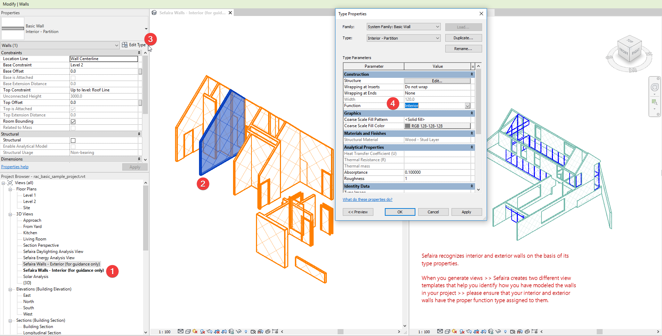Highlight Displacement Sets in Interior view bar
The height and width of the screenshot is (336, 662).
(x=268, y=331)
